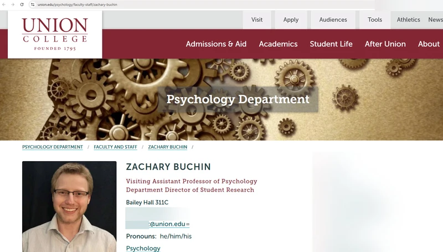443x252 pixels.
Task: Follow Psychology Department breadcrumb link
Action: (x=53, y=147)
